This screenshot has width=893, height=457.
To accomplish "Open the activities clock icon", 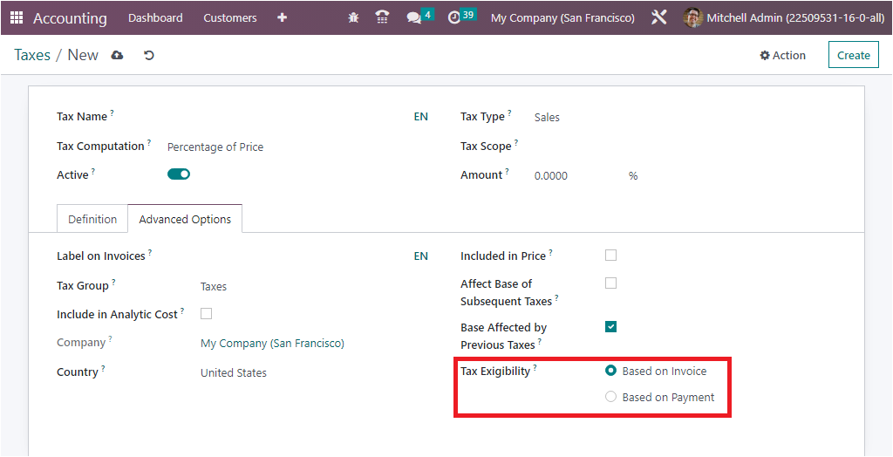I will pyautogui.click(x=453, y=17).
